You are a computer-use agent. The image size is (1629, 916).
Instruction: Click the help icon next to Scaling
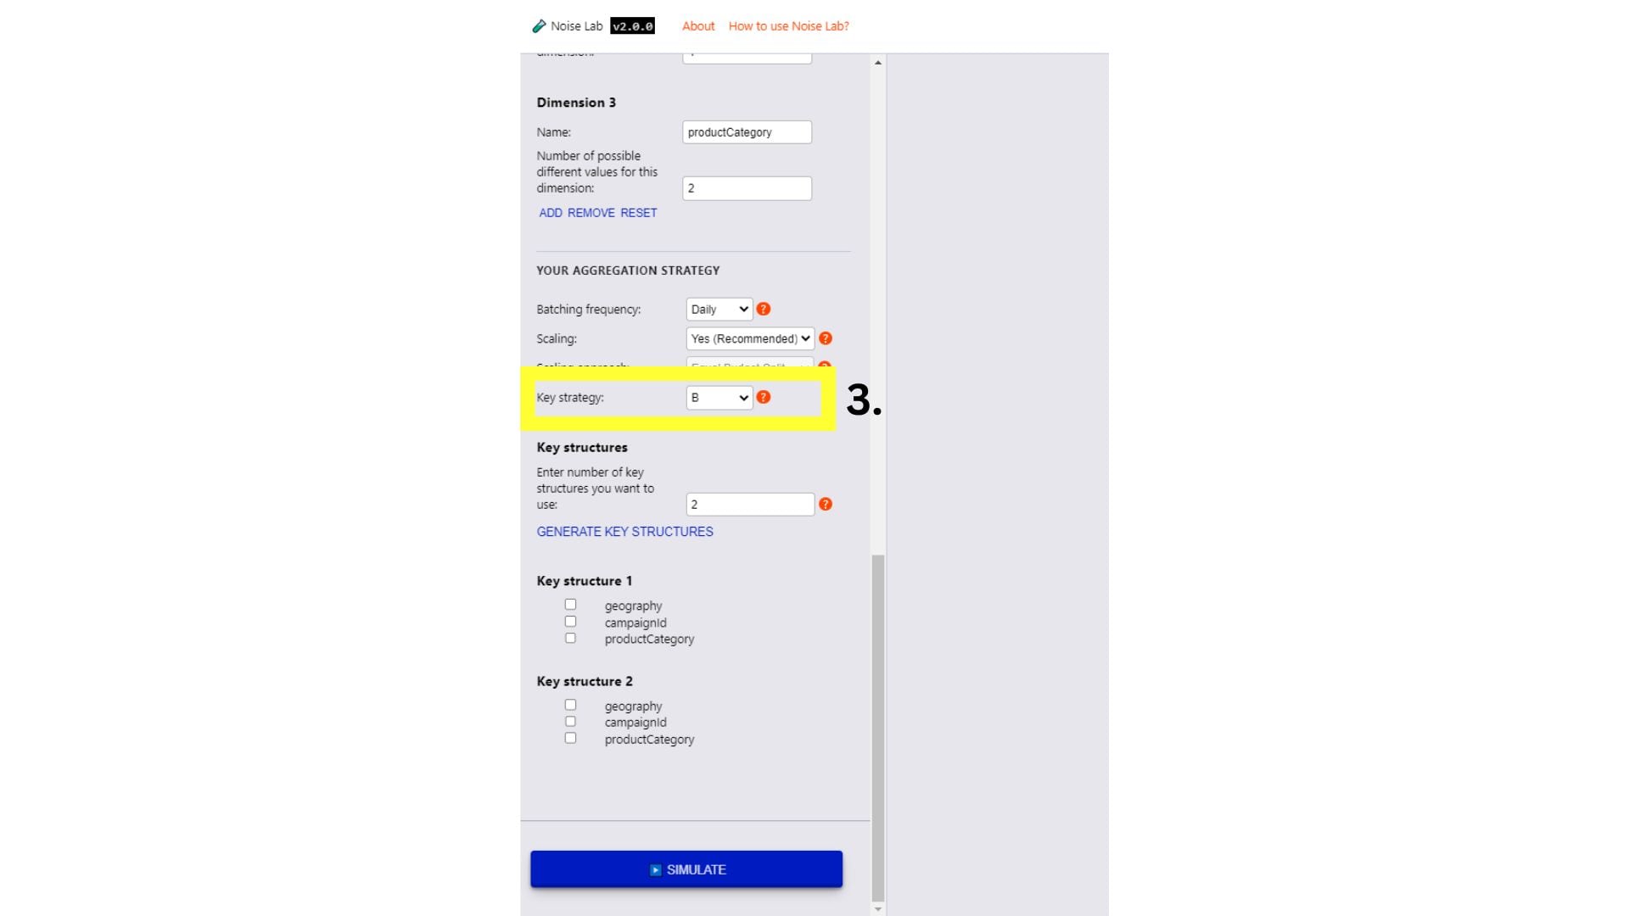pyautogui.click(x=825, y=338)
